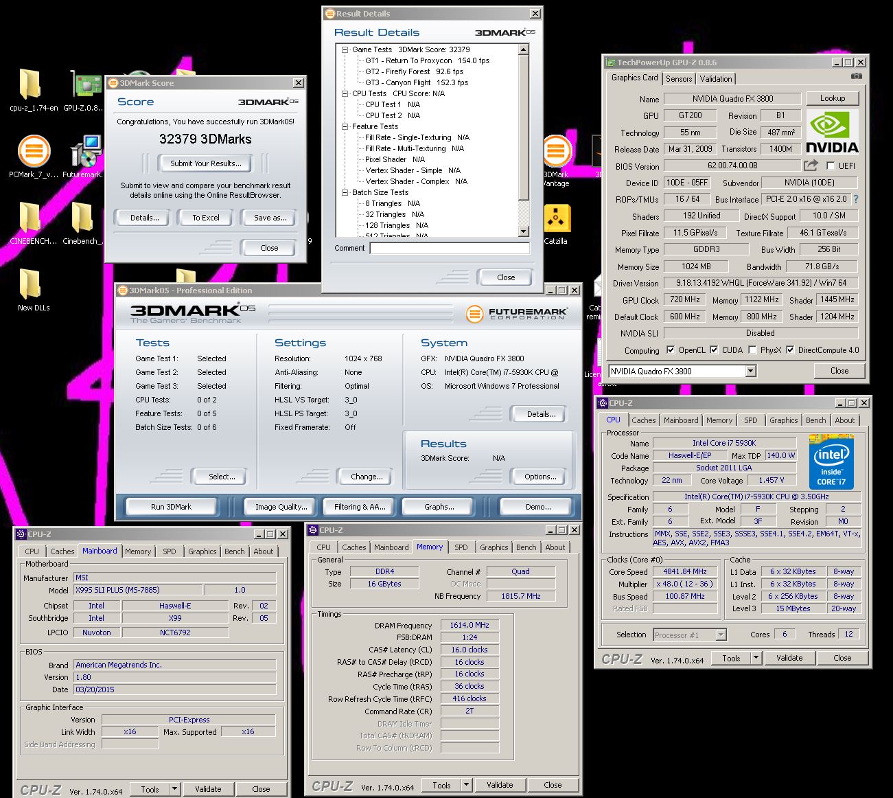Toggle the UEFI checkbox in GPU-Z
This screenshot has height=798, width=893.
pyautogui.click(x=831, y=166)
